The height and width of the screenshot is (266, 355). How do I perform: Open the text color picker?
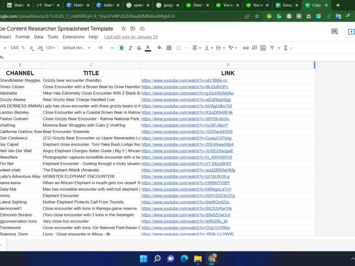pos(148,48)
